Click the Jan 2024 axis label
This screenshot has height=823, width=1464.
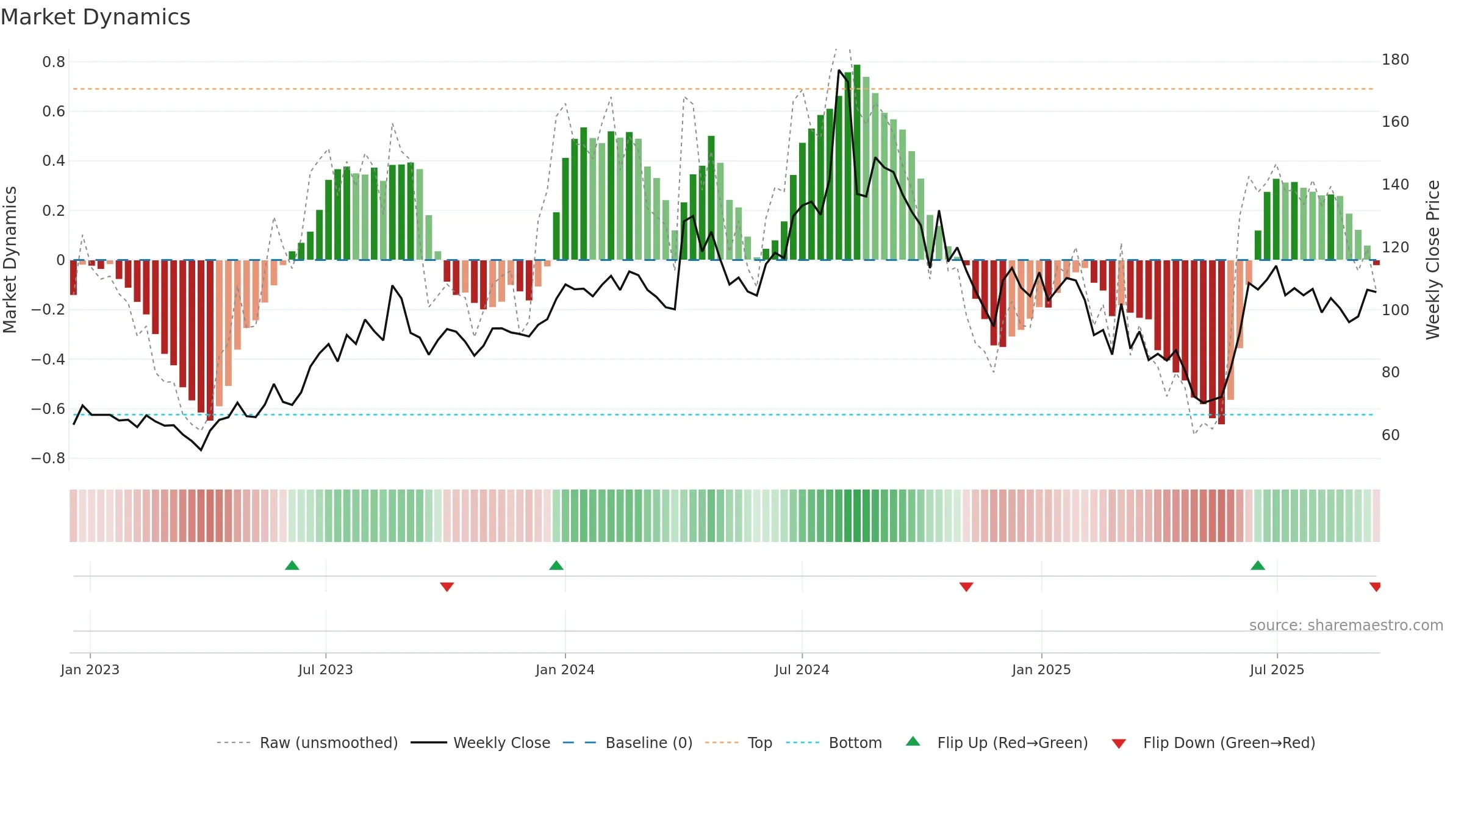pos(565,669)
